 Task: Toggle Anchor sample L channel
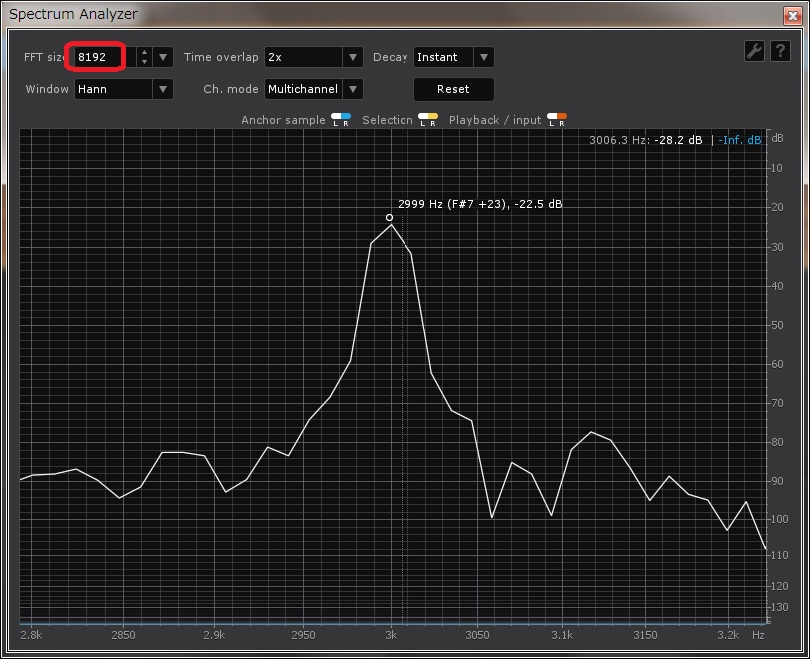pyautogui.click(x=336, y=119)
